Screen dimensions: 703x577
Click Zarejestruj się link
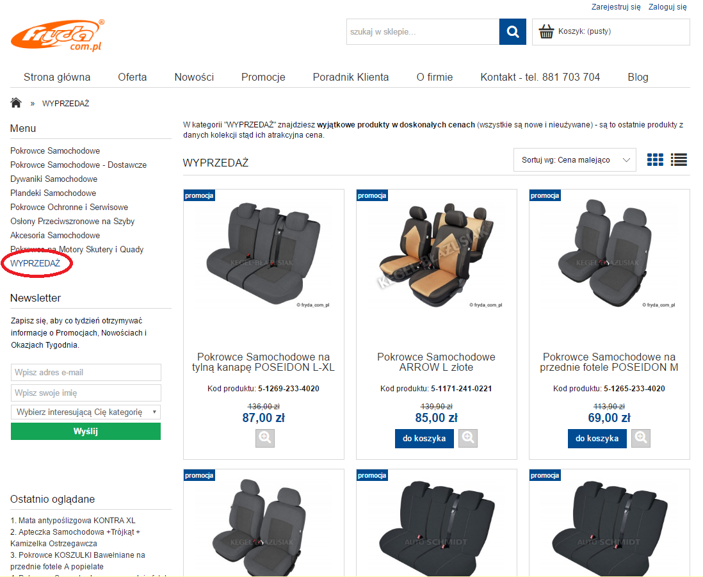tap(616, 7)
